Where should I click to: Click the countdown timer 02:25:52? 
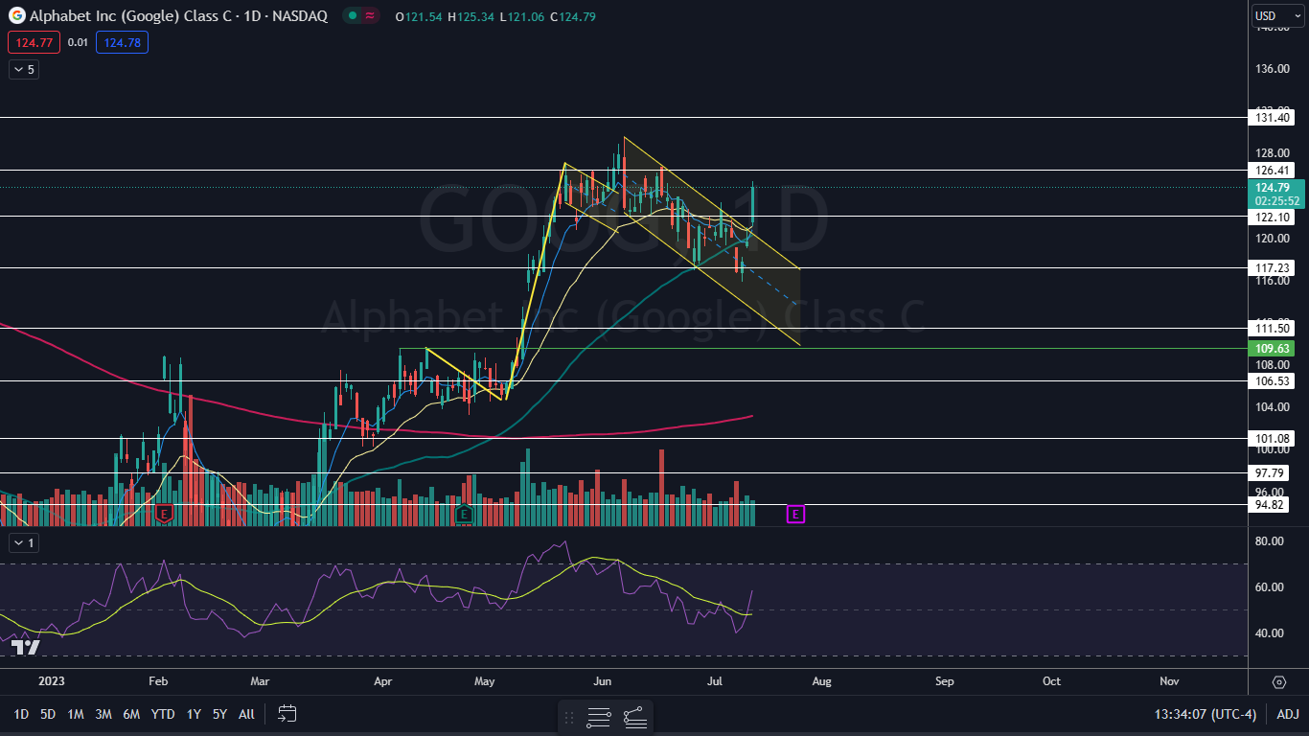(x=1276, y=201)
